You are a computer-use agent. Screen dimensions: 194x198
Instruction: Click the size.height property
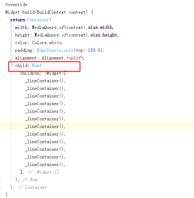coord(104,35)
